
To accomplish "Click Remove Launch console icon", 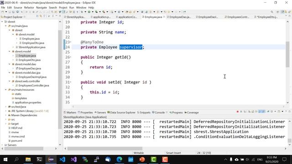I will 241,112.
